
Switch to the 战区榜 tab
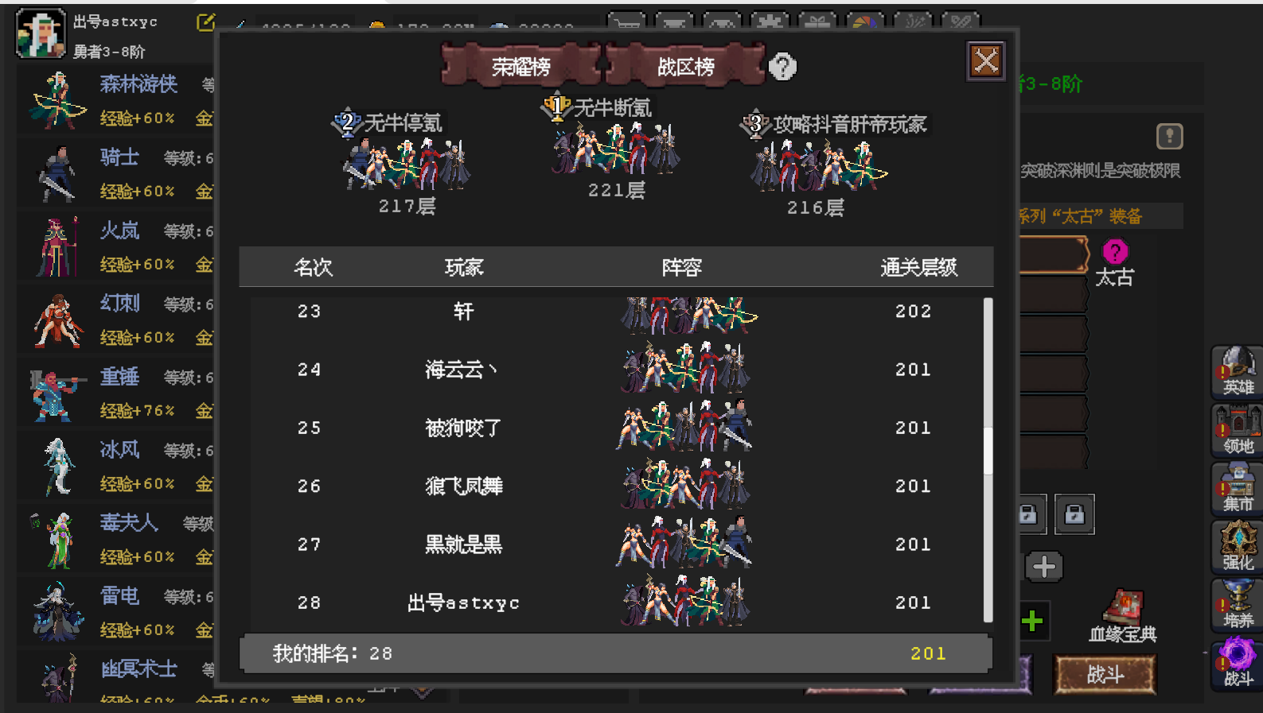(685, 66)
